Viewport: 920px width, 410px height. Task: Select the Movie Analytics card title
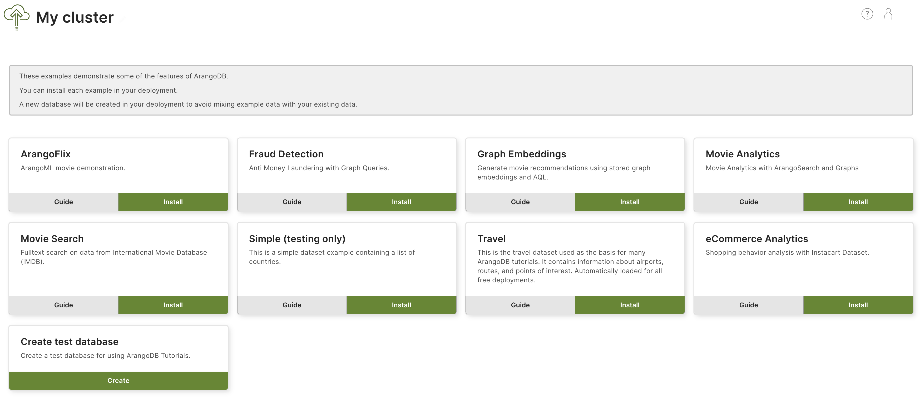click(x=743, y=154)
